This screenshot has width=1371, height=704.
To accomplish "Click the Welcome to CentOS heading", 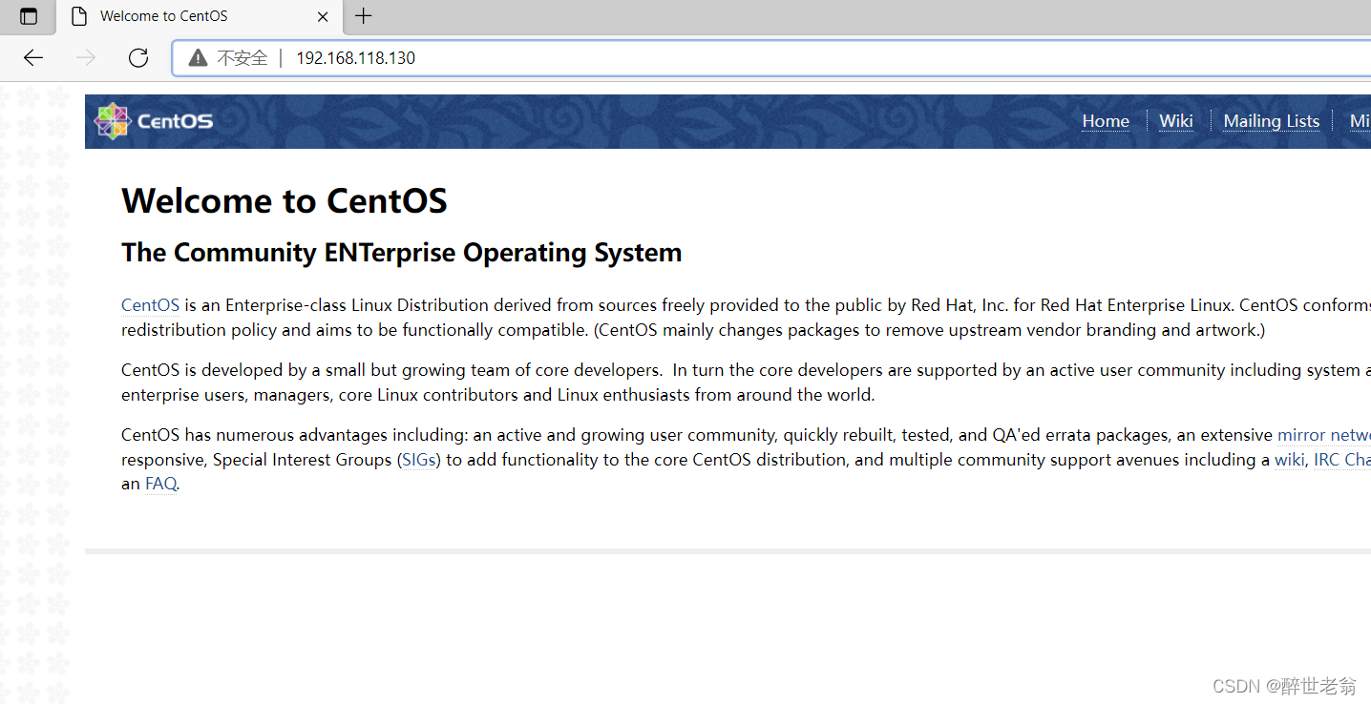I will pyautogui.click(x=285, y=201).
